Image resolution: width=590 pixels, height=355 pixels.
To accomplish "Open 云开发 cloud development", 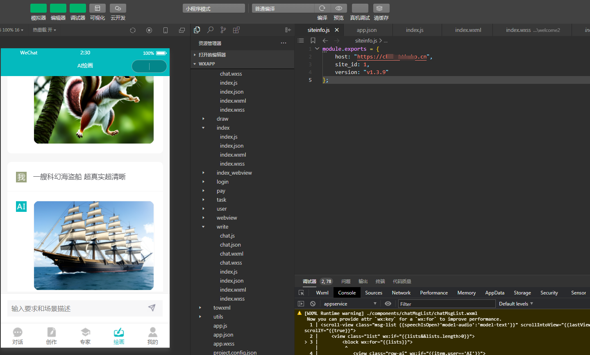I will (118, 8).
